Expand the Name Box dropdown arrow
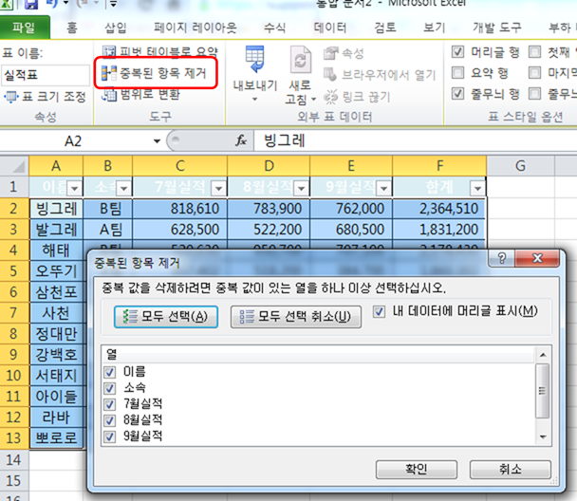Image resolution: width=577 pixels, height=501 pixels. (x=158, y=140)
